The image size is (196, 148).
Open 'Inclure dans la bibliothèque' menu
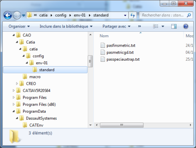point(66,26)
